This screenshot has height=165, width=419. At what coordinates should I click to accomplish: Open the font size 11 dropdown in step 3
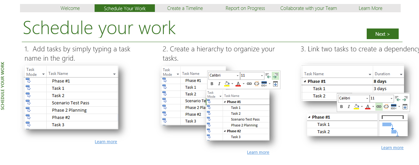pyautogui.click(x=391, y=98)
